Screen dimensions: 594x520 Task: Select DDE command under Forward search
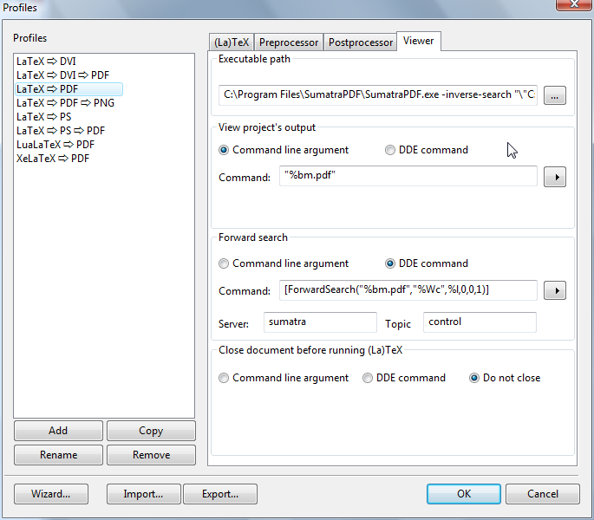point(426,263)
